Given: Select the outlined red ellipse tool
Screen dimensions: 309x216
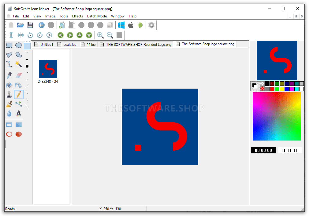Looking at the screenshot, I should (9, 134).
